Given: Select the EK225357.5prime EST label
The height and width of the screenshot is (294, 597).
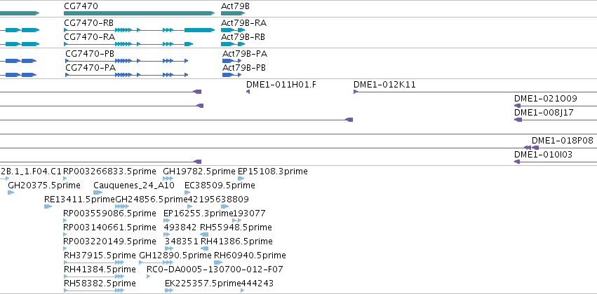Looking at the screenshot, I should pyautogui.click(x=203, y=283).
